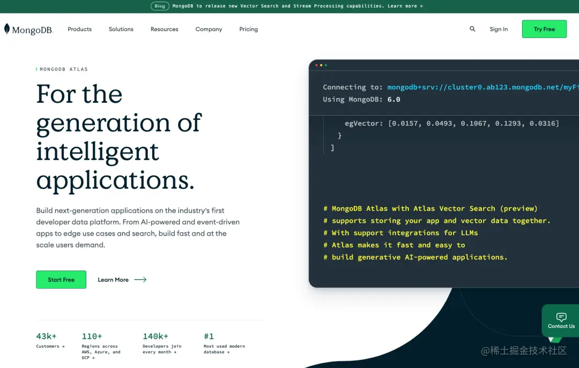This screenshot has height=368, width=579.
Task: Click the 'supports storing your app' comment line
Action: pos(437,221)
